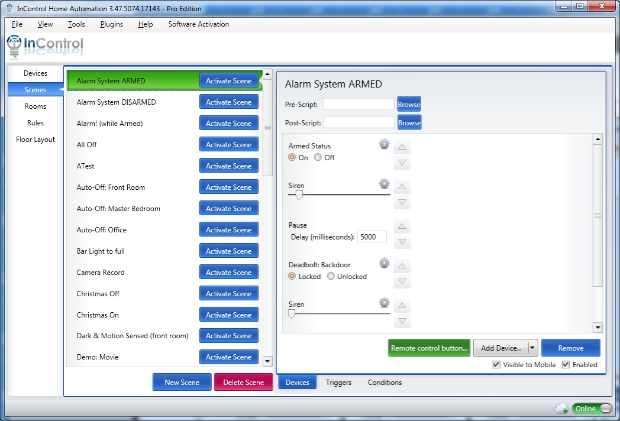The image size is (620, 421).
Task: Click the Siren slider thumb
Action: point(298,193)
